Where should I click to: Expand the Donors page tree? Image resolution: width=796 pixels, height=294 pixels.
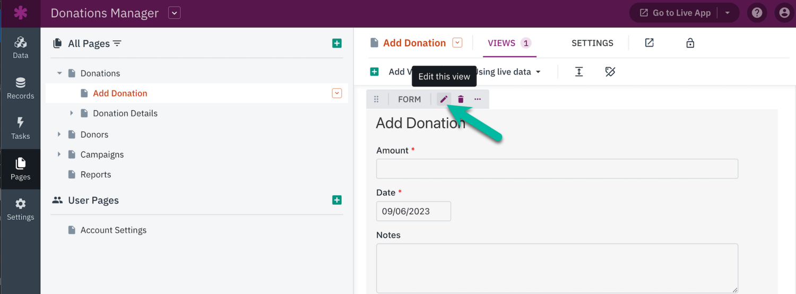(59, 135)
